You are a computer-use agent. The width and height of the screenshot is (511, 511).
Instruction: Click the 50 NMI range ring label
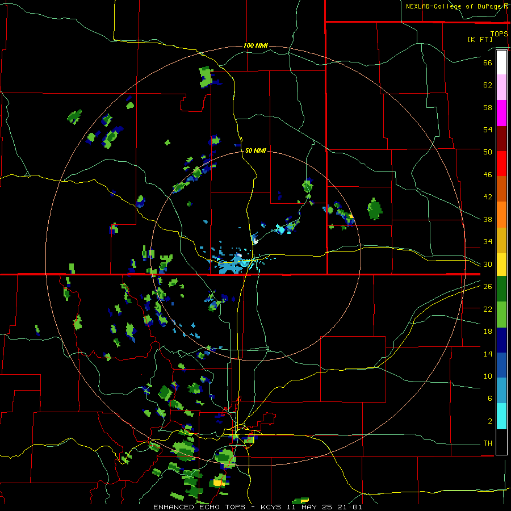tap(256, 150)
